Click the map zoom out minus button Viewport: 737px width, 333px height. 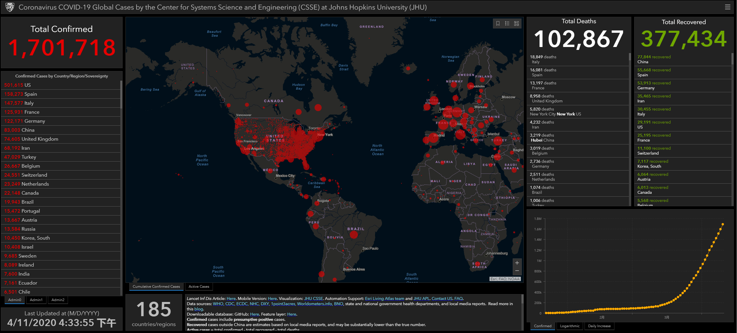coord(517,271)
